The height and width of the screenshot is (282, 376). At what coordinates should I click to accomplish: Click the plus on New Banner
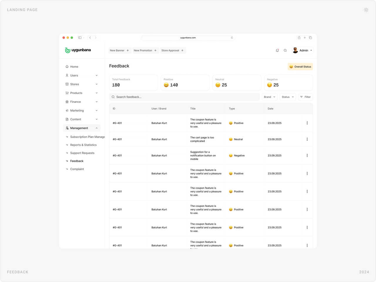coord(128,51)
